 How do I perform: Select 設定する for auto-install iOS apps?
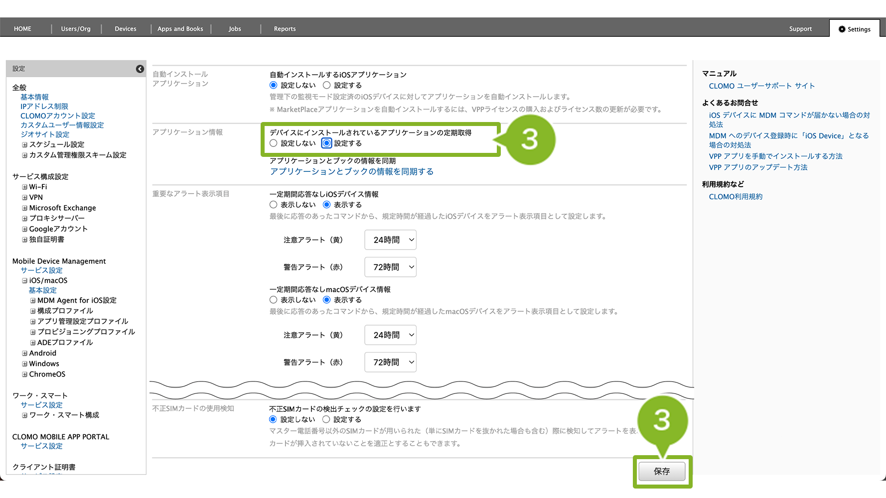pos(327,85)
